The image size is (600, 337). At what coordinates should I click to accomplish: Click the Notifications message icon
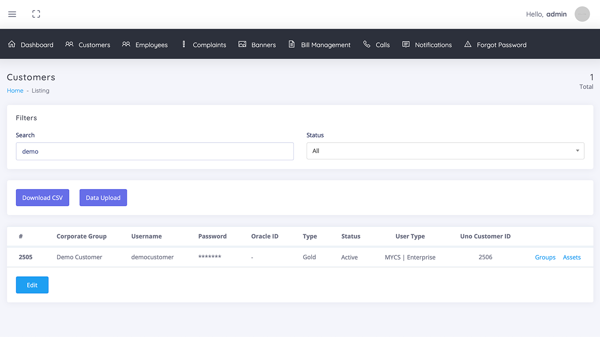pos(406,44)
